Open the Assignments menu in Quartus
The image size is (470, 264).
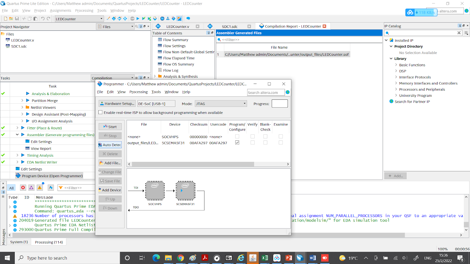(x=60, y=11)
